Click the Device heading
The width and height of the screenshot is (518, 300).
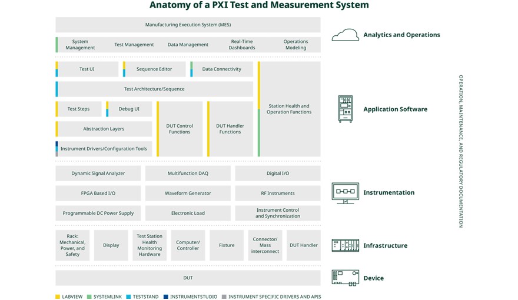click(374, 278)
